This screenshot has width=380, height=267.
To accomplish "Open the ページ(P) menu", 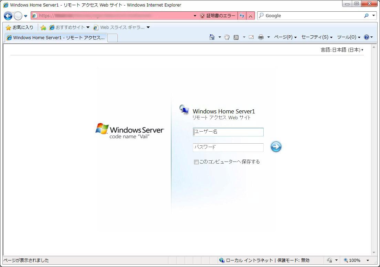I will (285, 37).
